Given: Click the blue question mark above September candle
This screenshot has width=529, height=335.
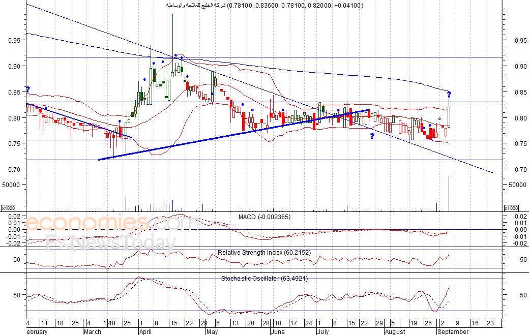Looking at the screenshot, I should pyautogui.click(x=449, y=95).
